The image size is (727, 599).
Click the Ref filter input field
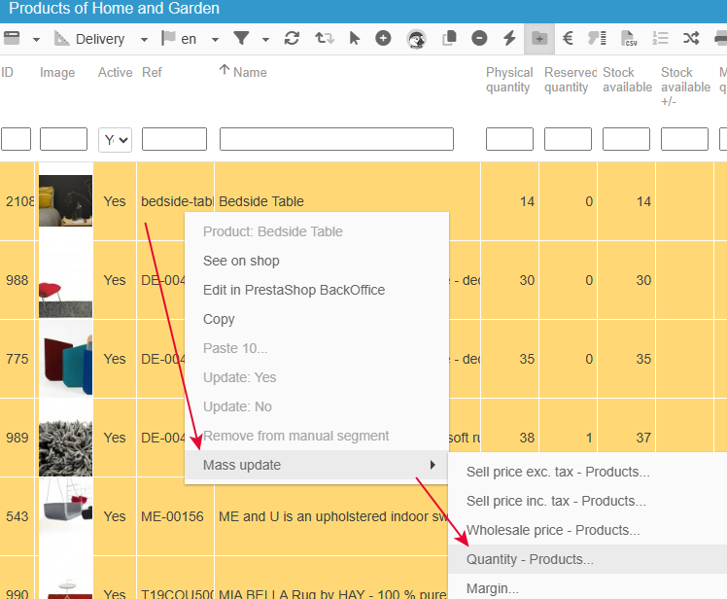pyautogui.click(x=174, y=139)
